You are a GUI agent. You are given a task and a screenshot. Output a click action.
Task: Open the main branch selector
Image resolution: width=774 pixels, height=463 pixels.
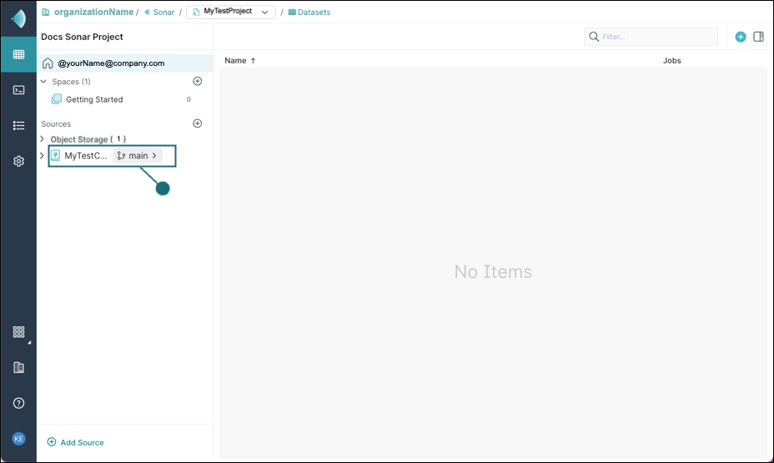138,156
